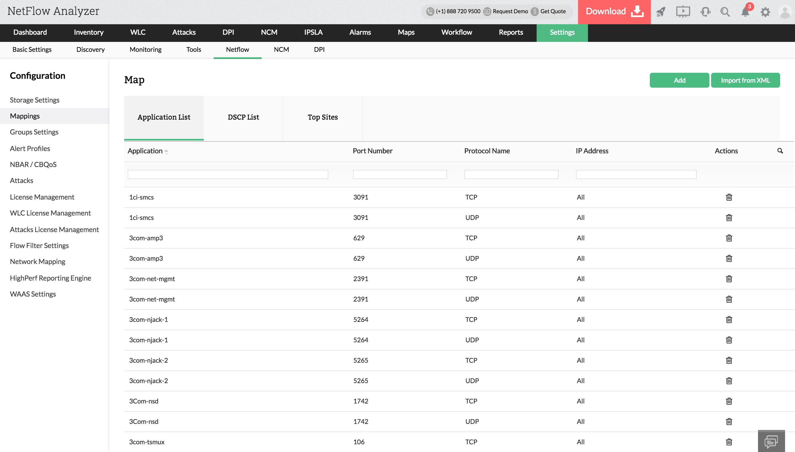Click Import from XML button
This screenshot has width=795, height=452.
(745, 80)
